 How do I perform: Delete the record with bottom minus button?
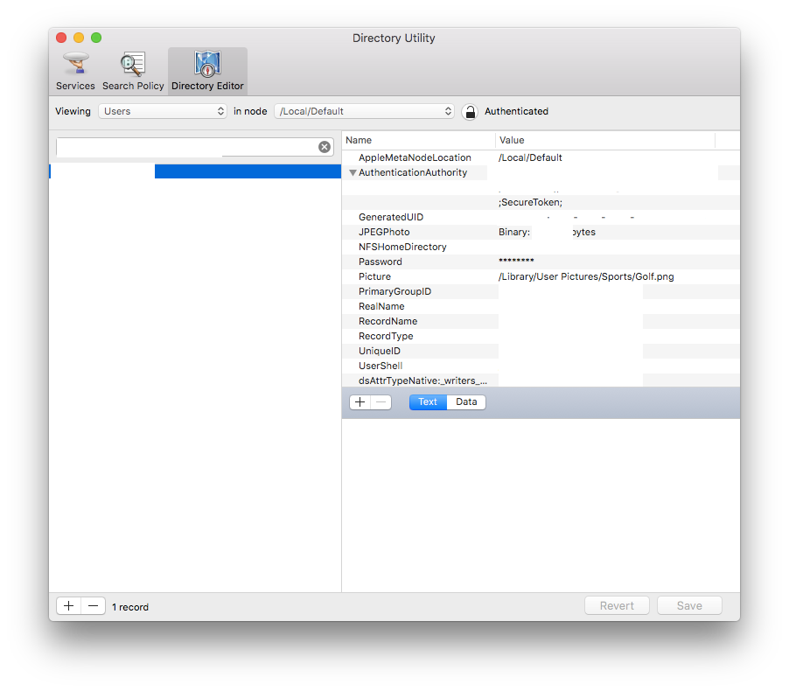click(93, 606)
